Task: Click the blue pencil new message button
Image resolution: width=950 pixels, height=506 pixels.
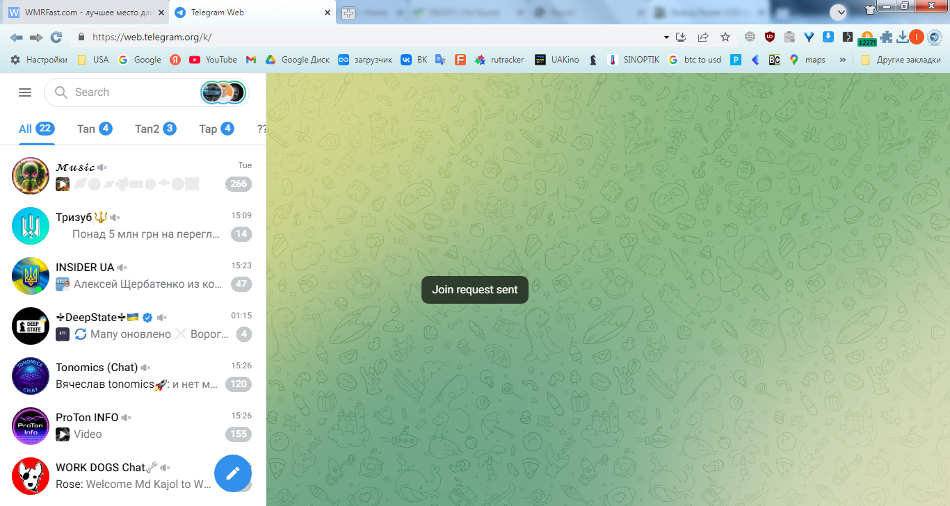Action: point(233,473)
